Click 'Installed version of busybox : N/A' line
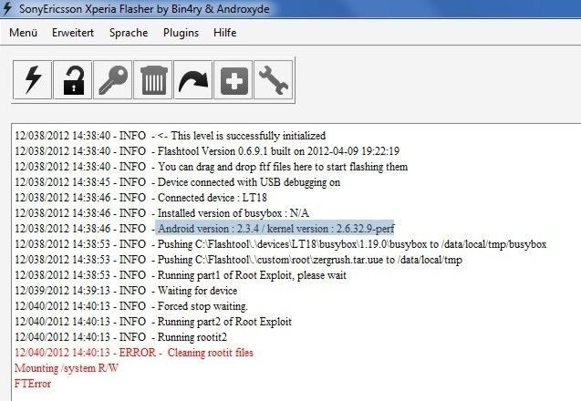 [x=162, y=213]
